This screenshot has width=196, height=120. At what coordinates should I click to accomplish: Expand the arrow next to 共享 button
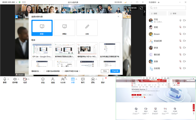[76, 79]
